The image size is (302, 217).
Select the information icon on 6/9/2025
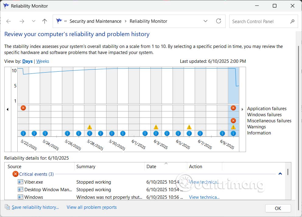(222, 133)
